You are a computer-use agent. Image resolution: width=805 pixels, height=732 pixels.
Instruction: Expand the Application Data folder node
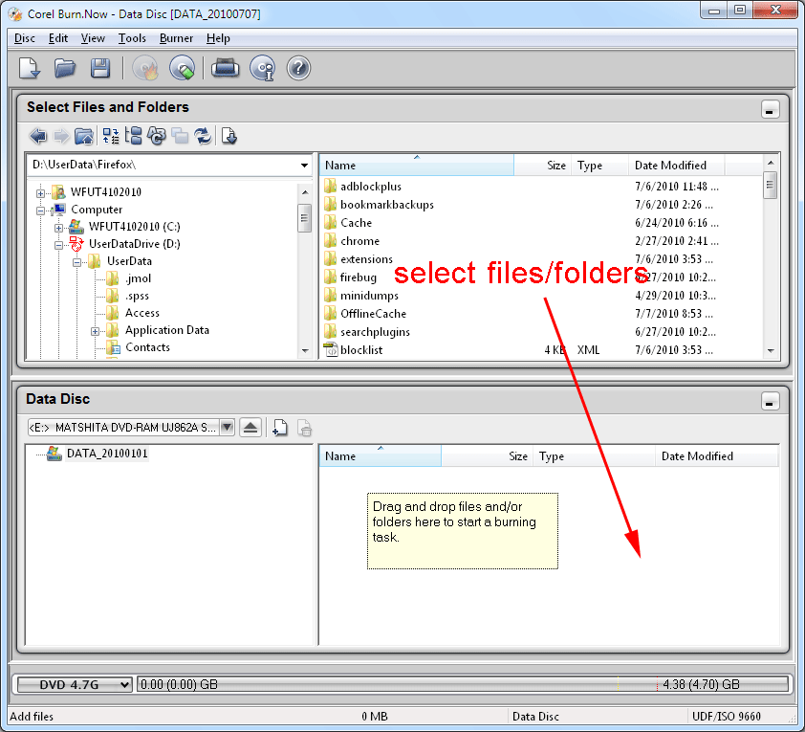click(95, 331)
